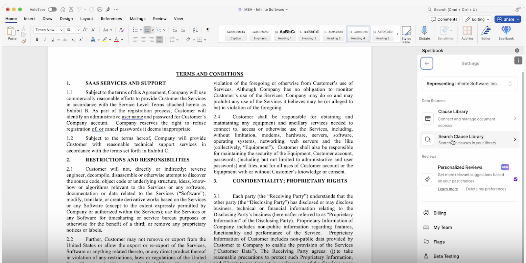Apply strikethrough formatting
526x263 pixels.
[65, 39]
